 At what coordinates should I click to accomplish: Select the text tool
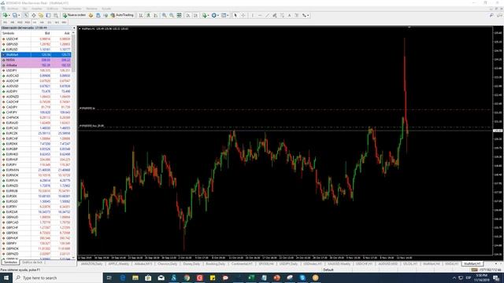289,15
